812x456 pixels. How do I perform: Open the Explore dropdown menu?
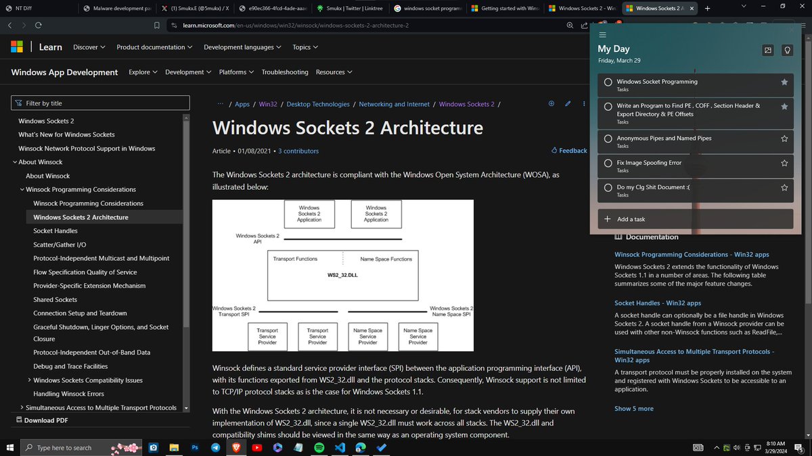tap(143, 72)
